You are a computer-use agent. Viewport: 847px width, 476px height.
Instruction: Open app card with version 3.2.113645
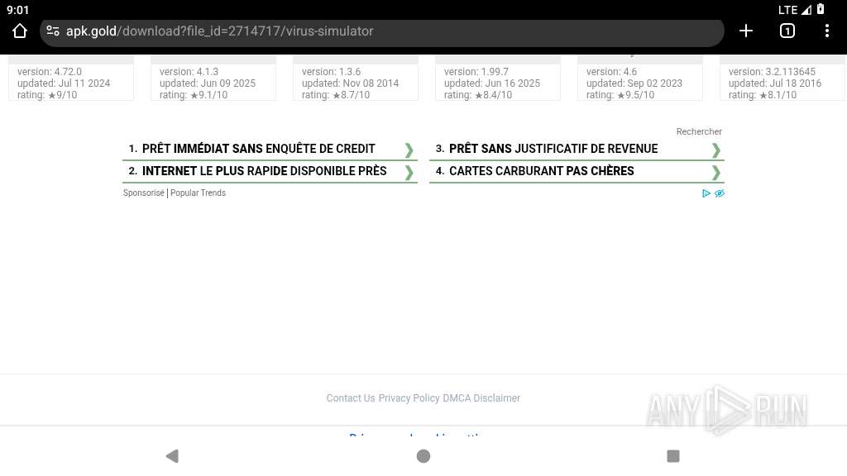pos(782,79)
